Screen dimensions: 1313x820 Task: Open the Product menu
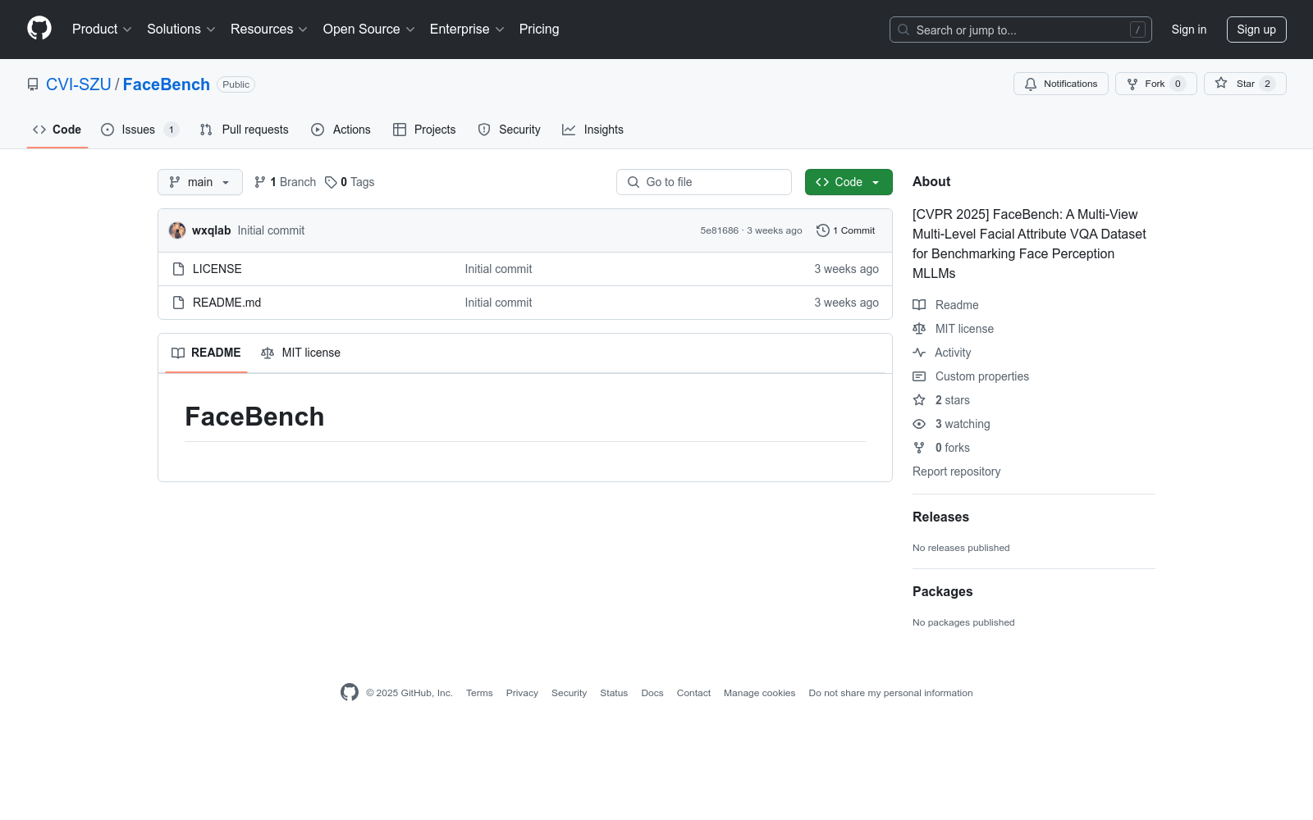pyautogui.click(x=102, y=30)
